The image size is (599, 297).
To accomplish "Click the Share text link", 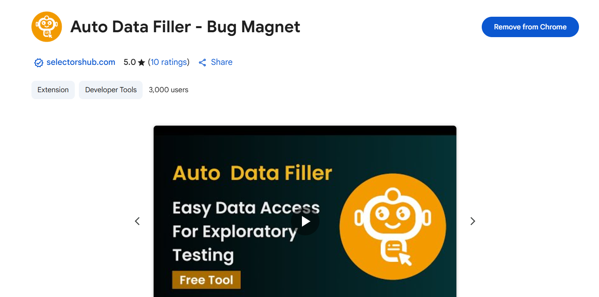I will (221, 62).
